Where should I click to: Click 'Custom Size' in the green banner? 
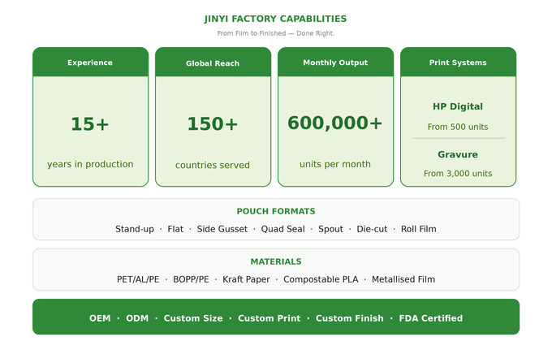[193, 318]
